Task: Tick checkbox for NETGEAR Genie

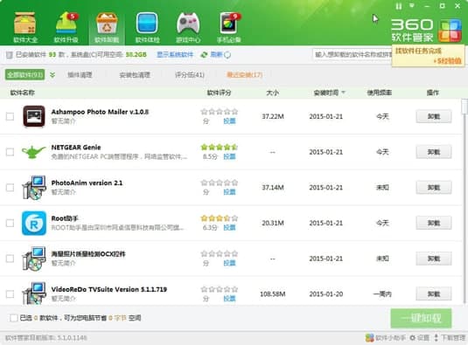Action: tap(10, 152)
